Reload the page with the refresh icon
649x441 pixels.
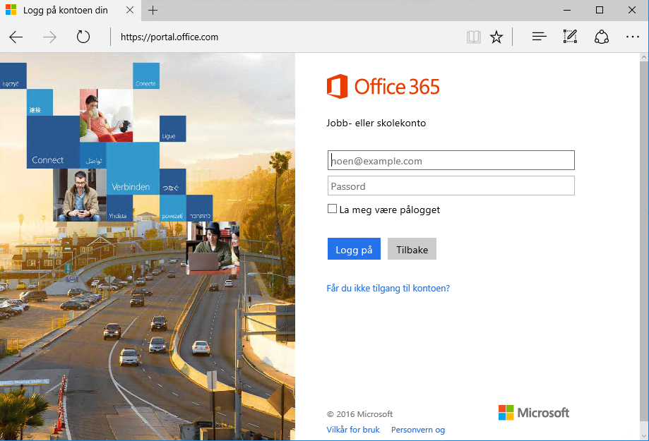point(83,37)
